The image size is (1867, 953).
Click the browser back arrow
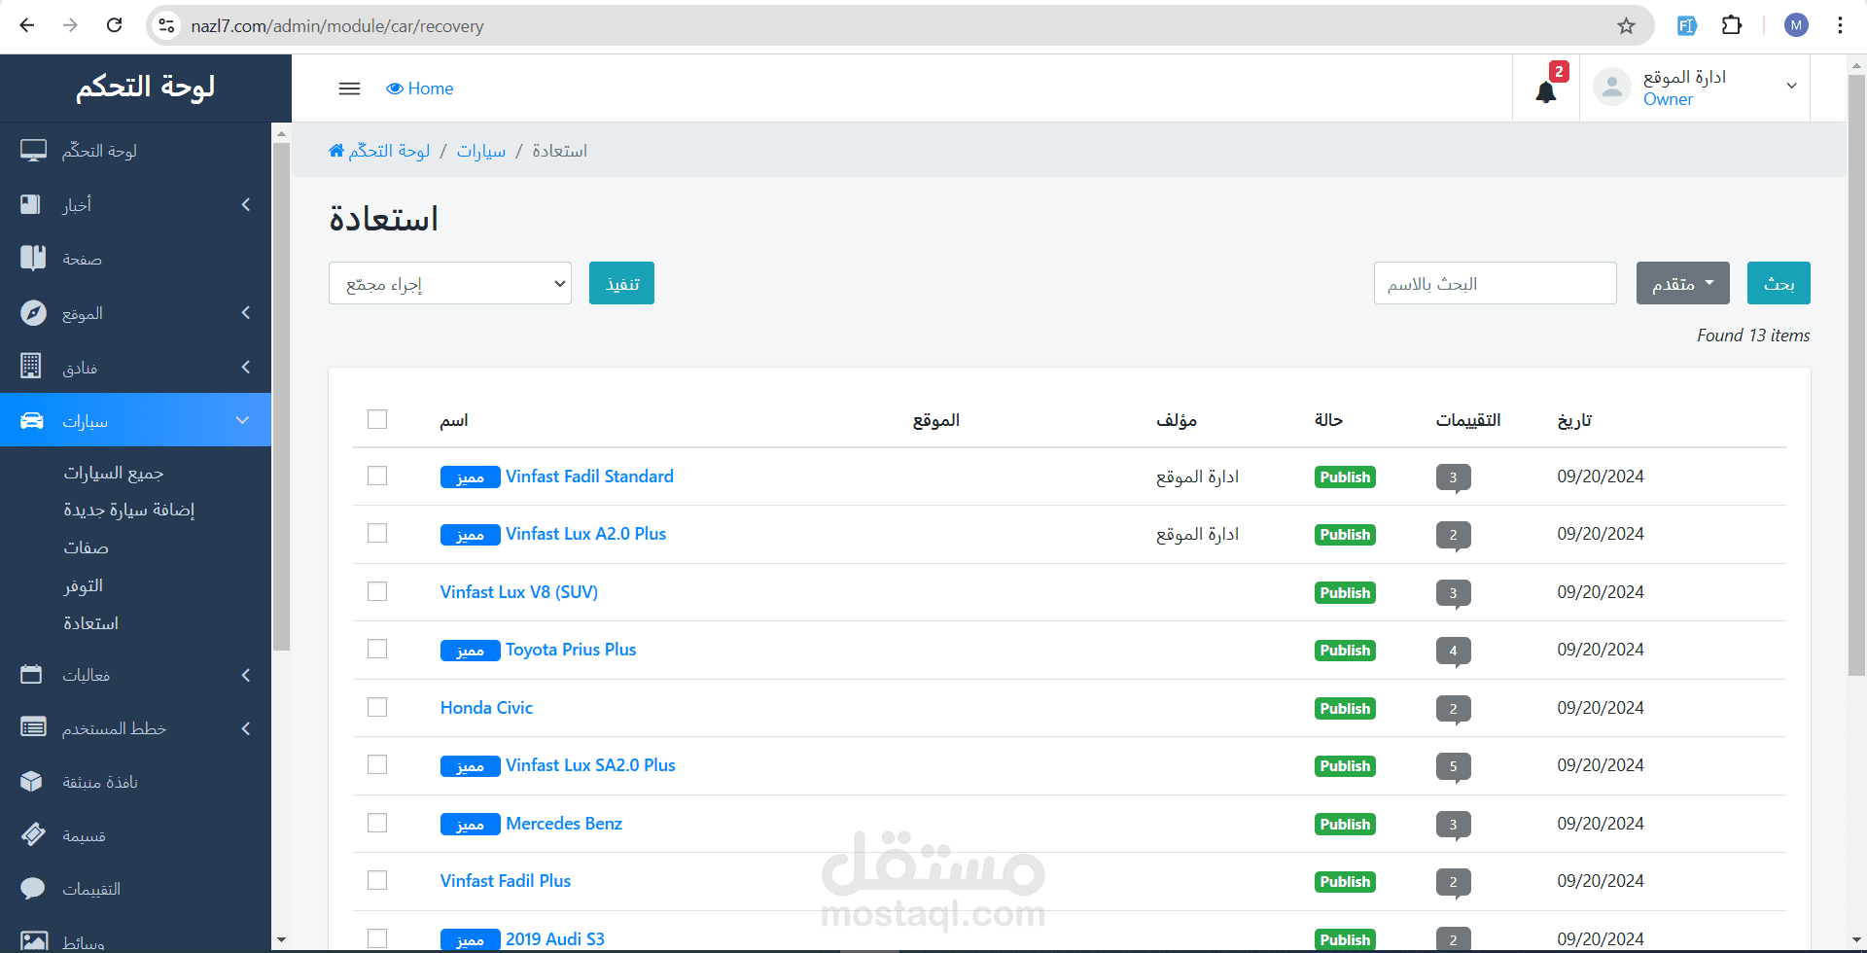coord(27,25)
